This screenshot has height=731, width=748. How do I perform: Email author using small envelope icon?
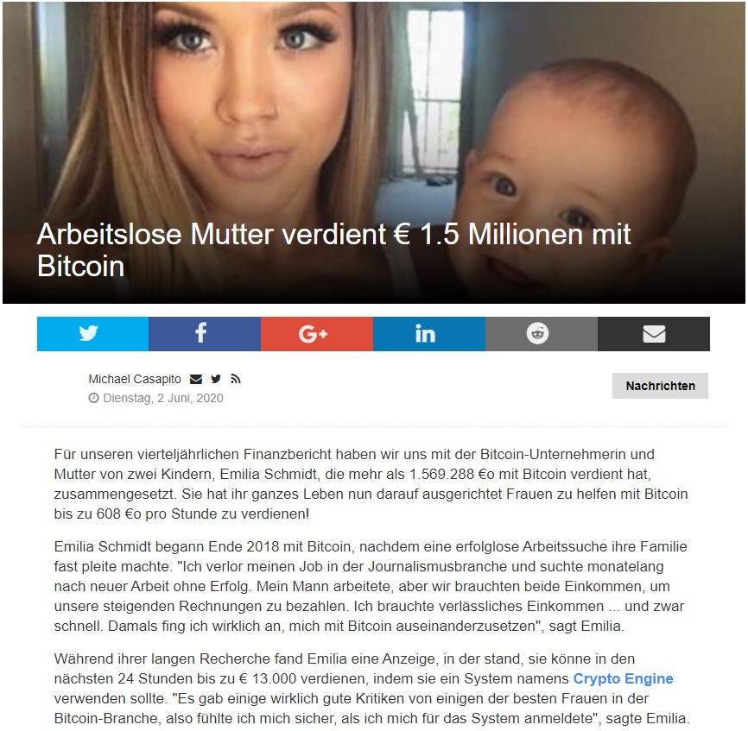tap(196, 380)
